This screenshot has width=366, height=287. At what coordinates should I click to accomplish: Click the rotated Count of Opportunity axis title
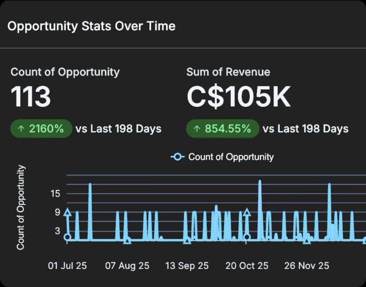[21, 208]
